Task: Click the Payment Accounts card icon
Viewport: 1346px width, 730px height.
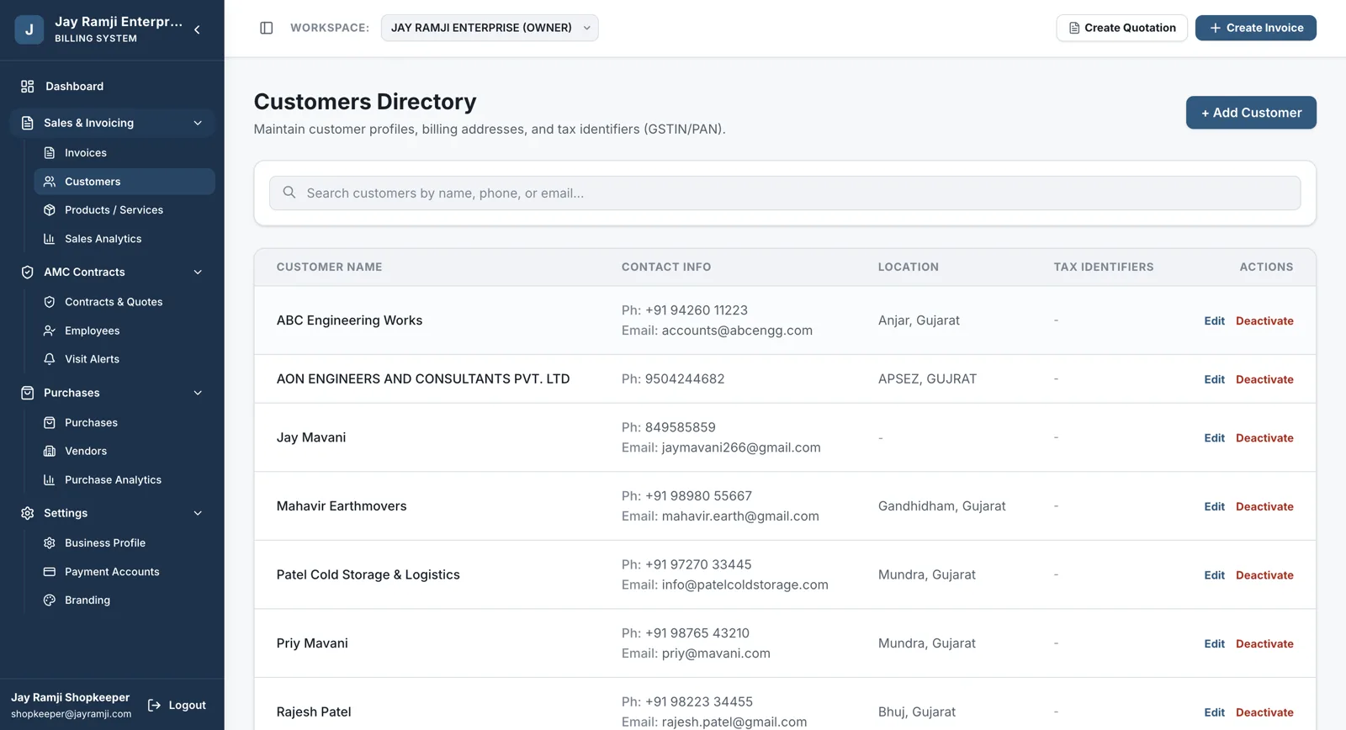Action: pyautogui.click(x=50, y=572)
